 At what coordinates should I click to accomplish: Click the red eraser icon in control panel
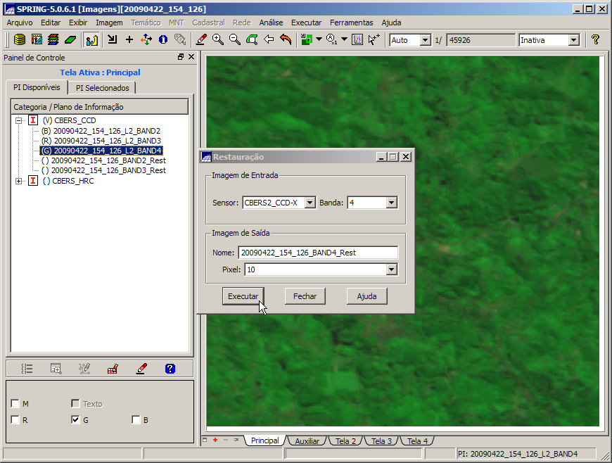point(141,368)
